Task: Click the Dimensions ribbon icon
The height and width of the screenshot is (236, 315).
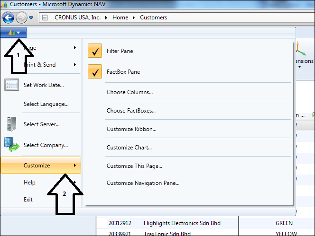Action: click(301, 49)
